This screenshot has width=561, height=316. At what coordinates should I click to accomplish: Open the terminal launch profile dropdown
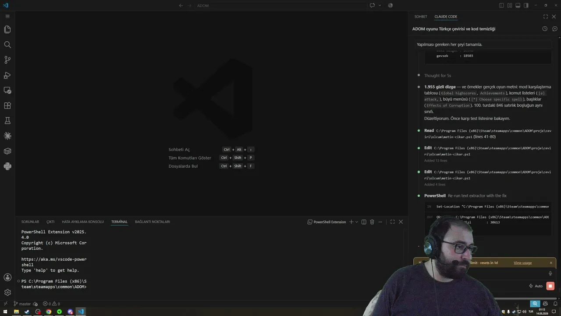[357, 222]
